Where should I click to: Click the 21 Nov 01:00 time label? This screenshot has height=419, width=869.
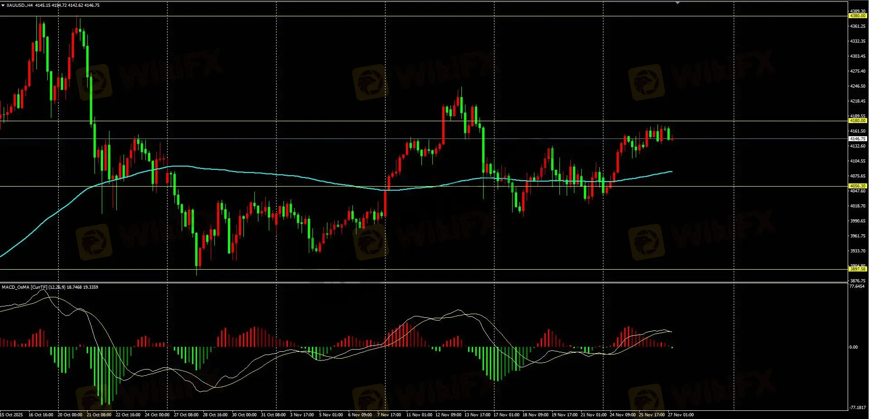click(x=593, y=414)
